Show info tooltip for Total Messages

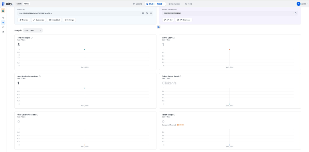click(32, 38)
